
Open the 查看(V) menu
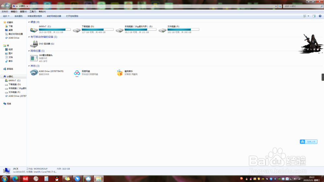[x=23, y=12]
